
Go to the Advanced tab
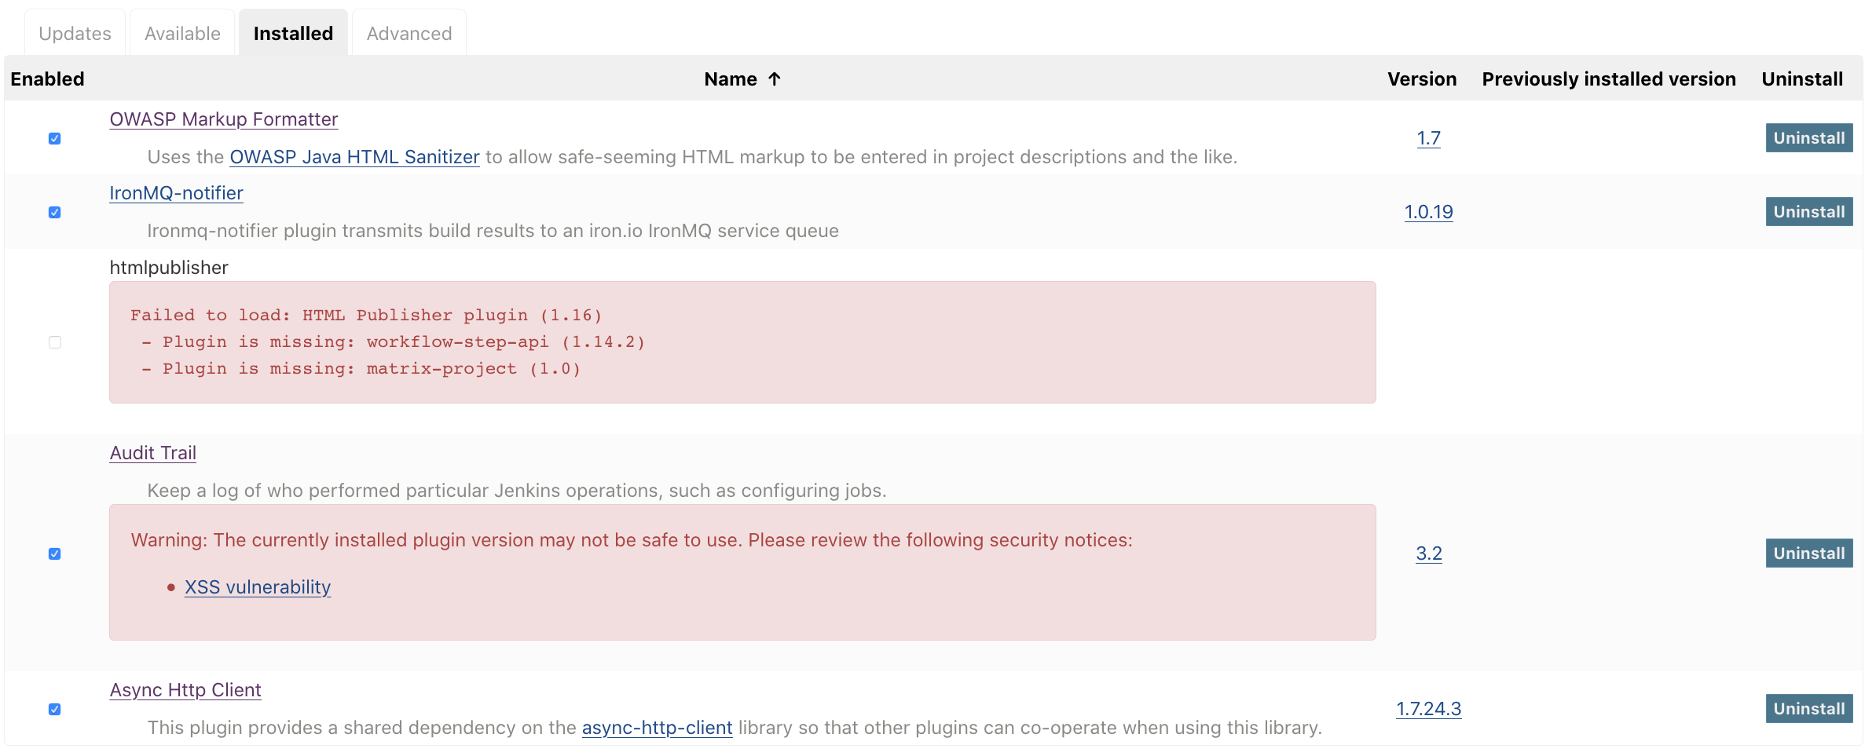point(409,33)
